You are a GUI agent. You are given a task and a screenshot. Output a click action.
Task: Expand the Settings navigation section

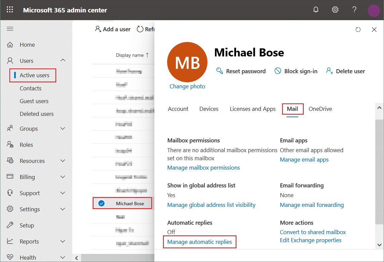pyautogui.click(x=63, y=209)
